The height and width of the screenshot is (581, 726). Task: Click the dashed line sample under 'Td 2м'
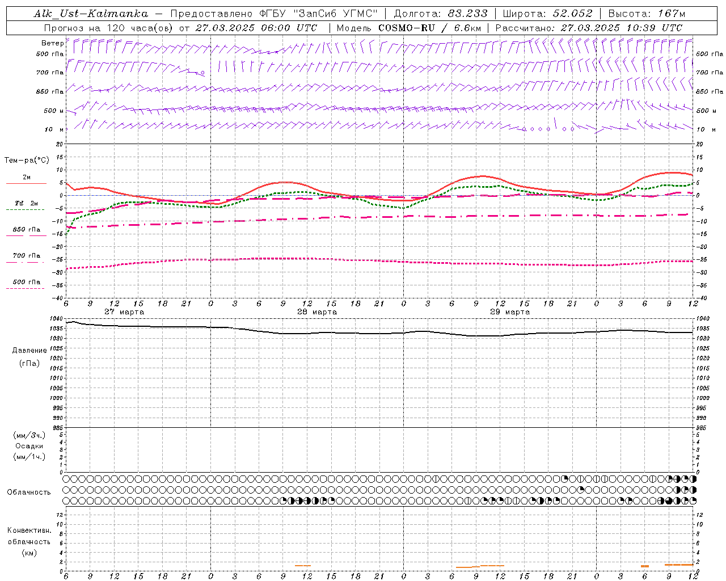tap(25, 210)
